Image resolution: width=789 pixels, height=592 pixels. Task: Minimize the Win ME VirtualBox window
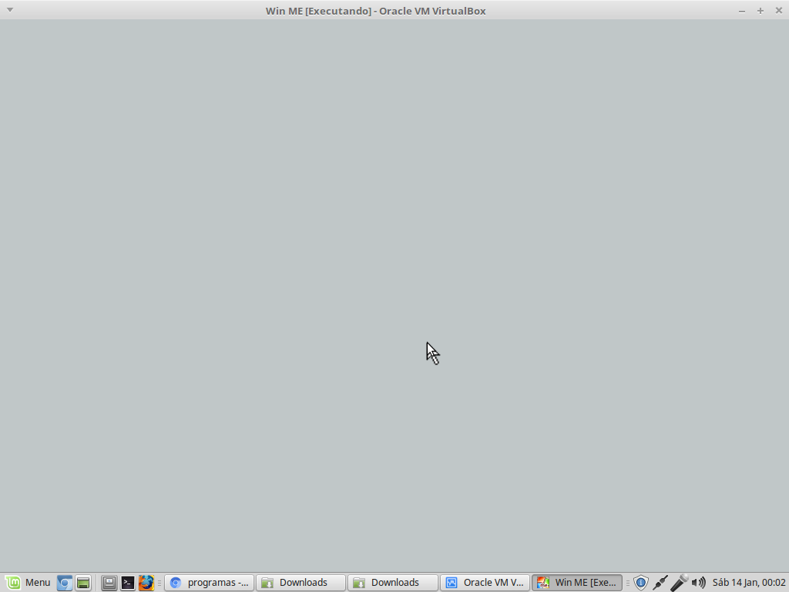[742, 11]
